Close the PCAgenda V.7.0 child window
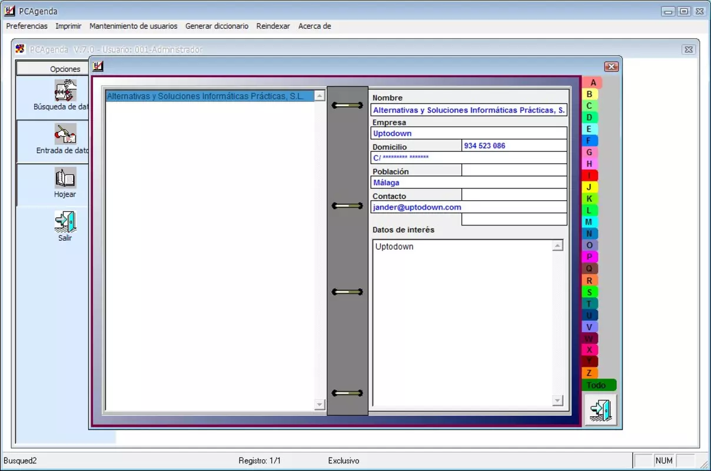Viewport: 711px width, 471px height. [x=689, y=49]
